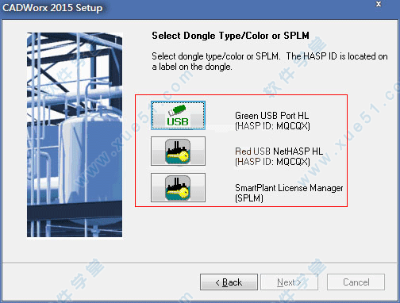
Task: Click the instruction text about the HASP ID location
Action: pyautogui.click(x=270, y=61)
